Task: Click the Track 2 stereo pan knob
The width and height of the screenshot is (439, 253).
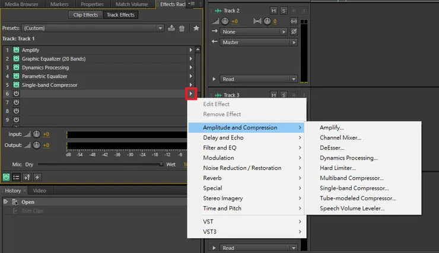Action: (x=267, y=21)
